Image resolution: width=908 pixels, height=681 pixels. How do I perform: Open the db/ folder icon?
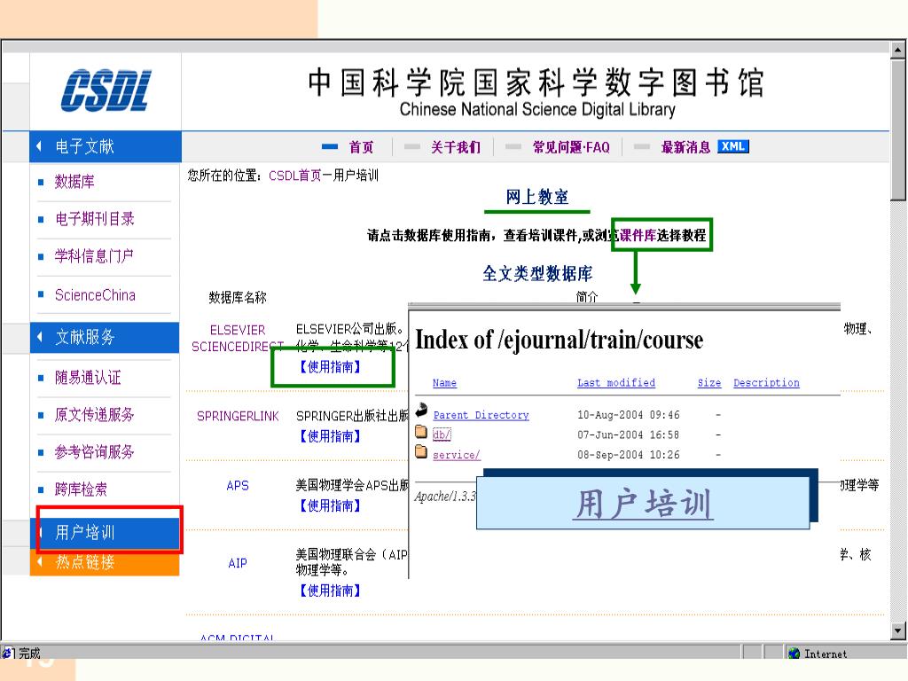(421, 432)
